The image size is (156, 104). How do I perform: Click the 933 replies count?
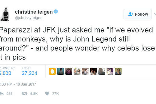9,94
